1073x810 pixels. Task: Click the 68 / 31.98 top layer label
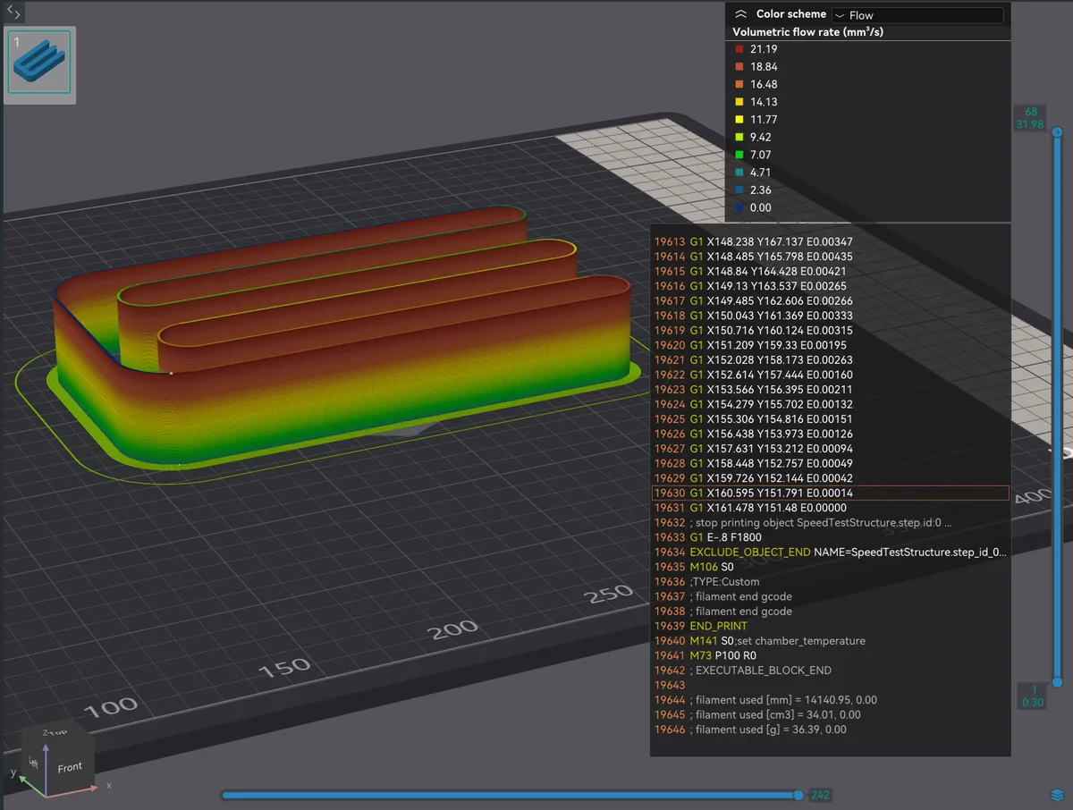point(1030,118)
